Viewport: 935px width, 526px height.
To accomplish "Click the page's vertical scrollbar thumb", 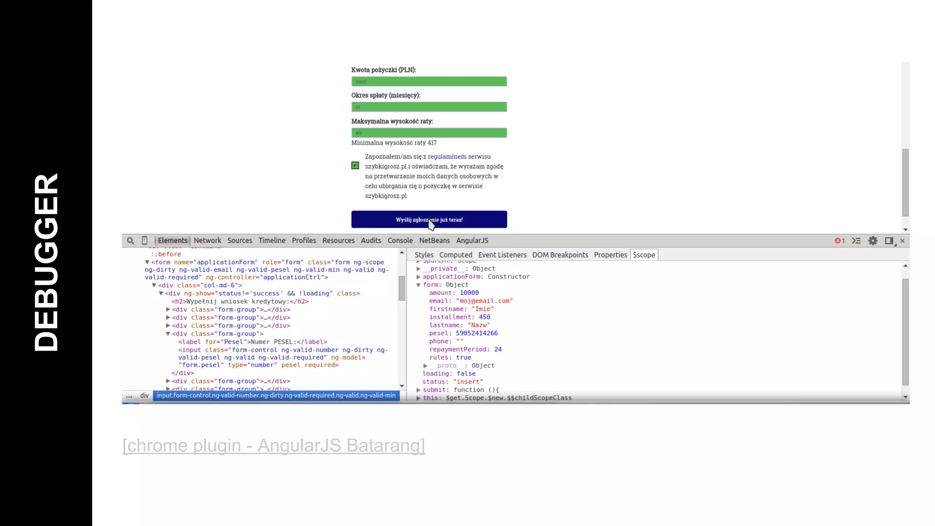I will coord(905,183).
